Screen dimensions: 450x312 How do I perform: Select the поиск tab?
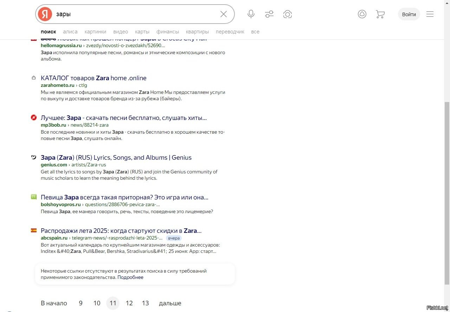tap(49, 32)
